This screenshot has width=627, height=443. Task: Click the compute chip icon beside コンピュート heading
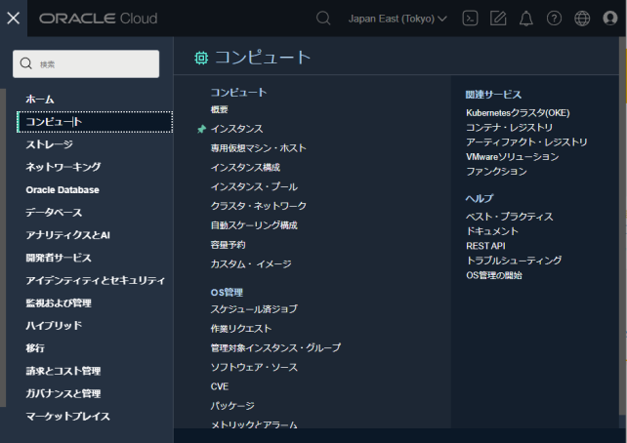[201, 58]
